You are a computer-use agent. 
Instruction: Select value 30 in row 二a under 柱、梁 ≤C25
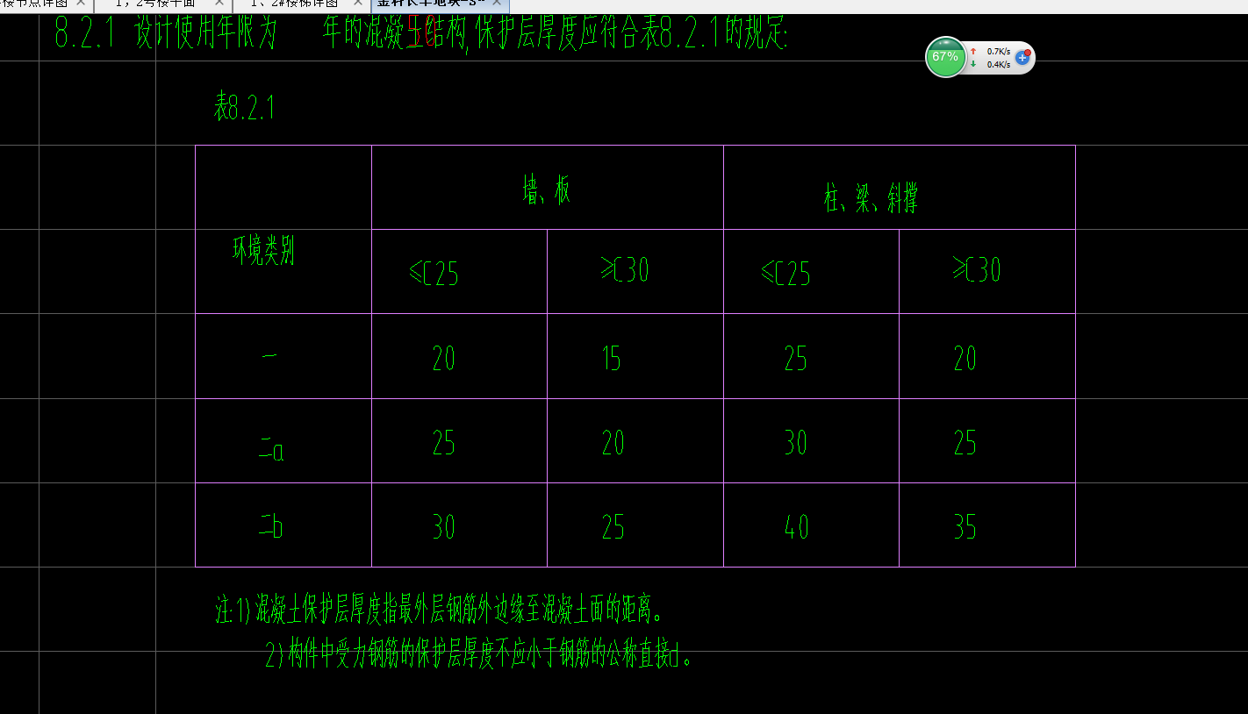click(796, 443)
